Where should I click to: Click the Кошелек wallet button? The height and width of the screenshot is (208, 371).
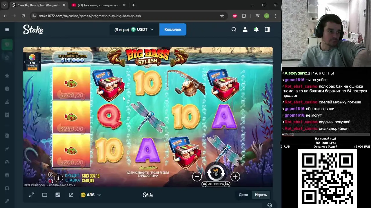click(173, 29)
